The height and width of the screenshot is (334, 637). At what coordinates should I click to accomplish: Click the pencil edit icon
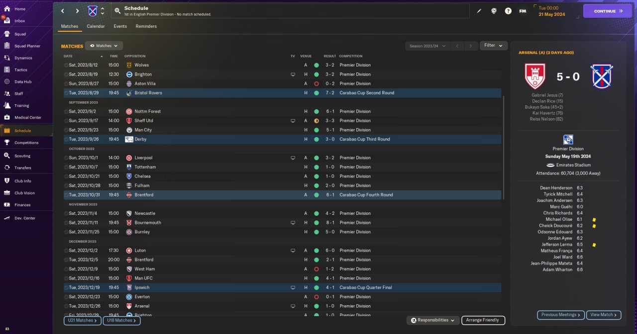click(x=479, y=11)
